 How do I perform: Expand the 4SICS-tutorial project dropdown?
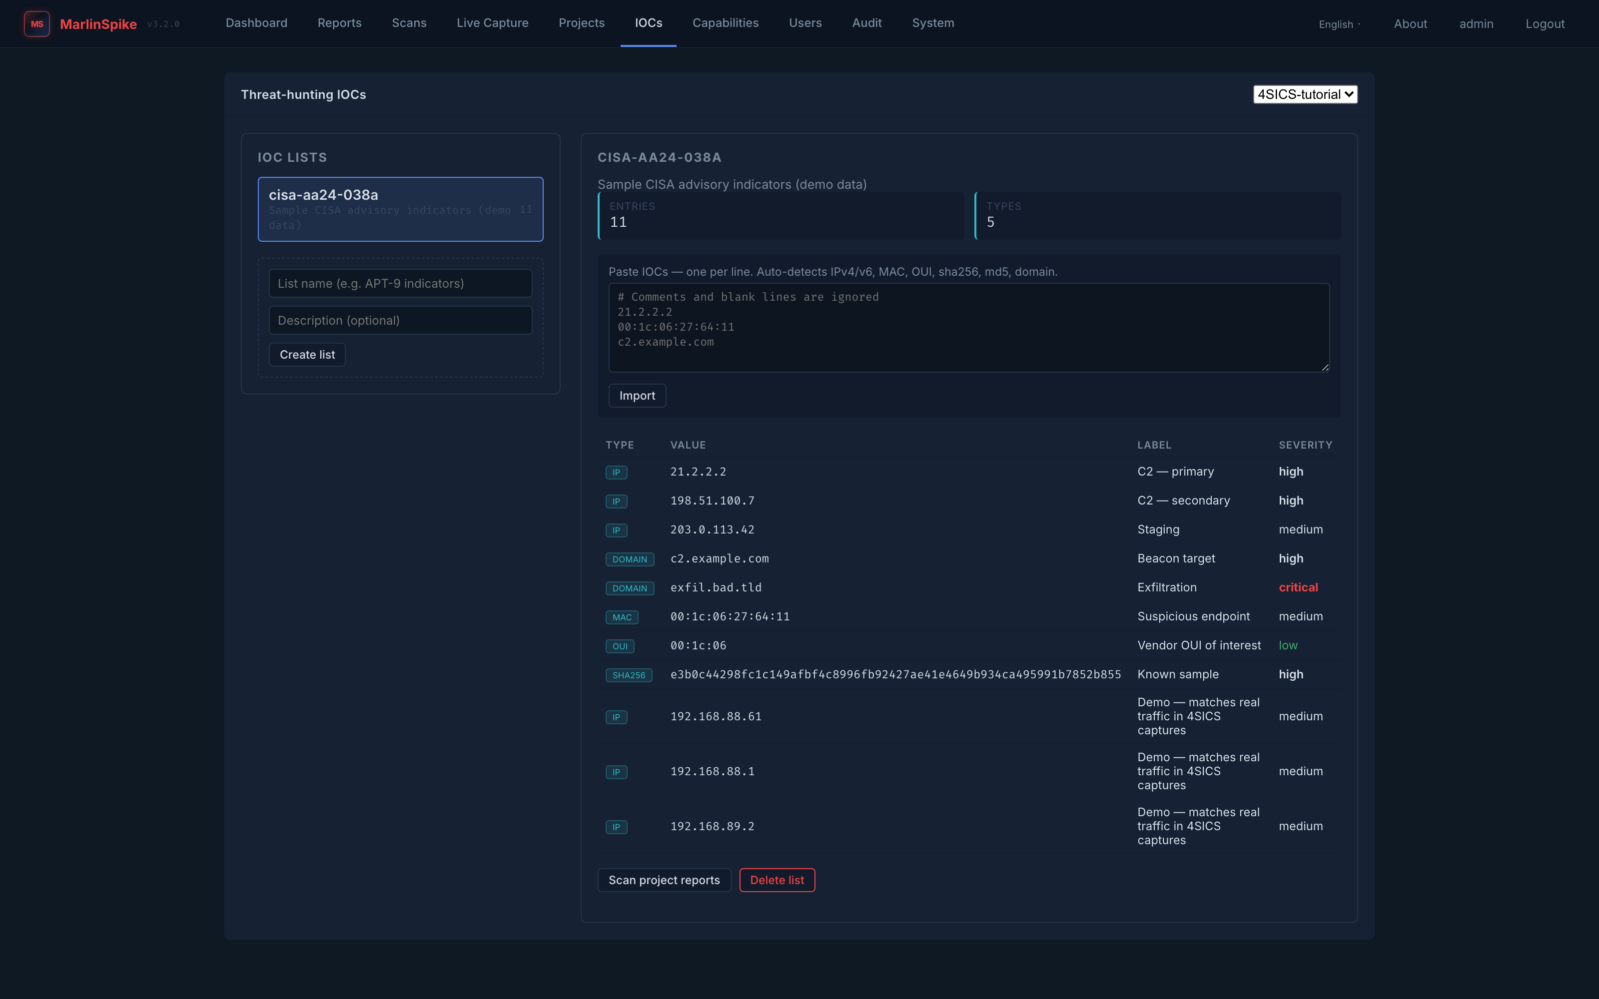pyautogui.click(x=1305, y=94)
